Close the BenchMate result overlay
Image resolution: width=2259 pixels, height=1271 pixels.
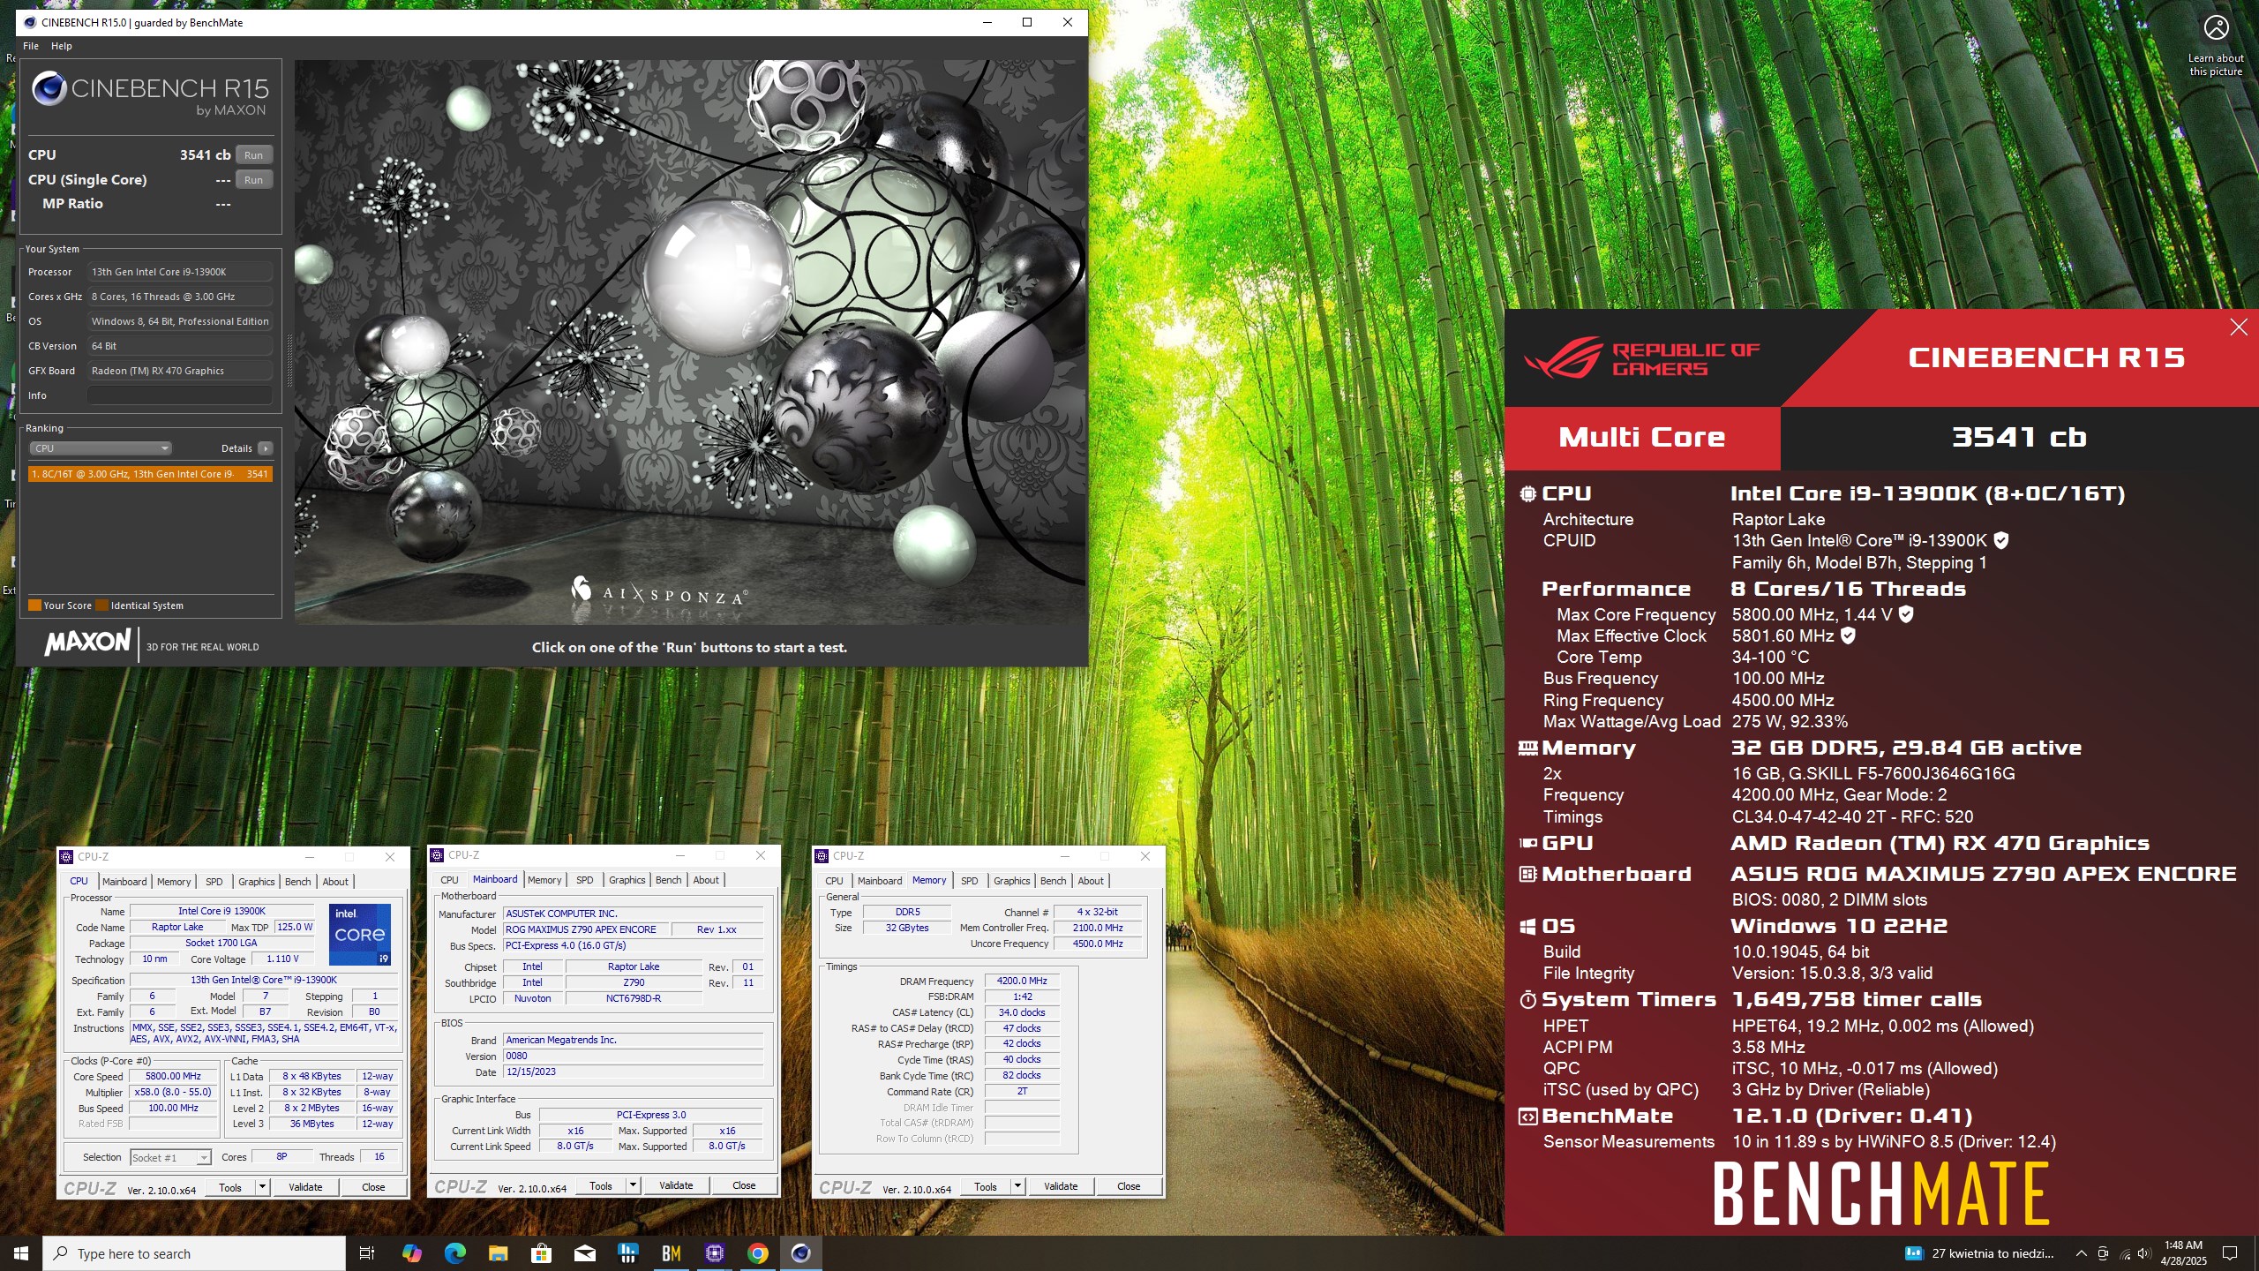pos(2239,327)
